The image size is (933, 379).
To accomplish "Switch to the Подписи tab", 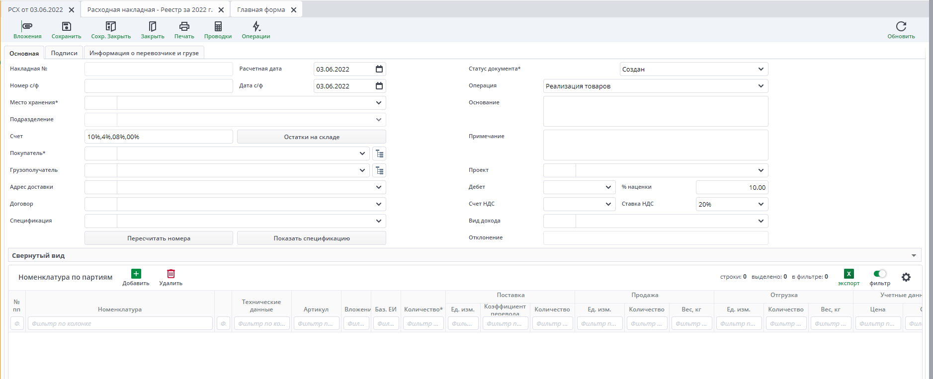I will (64, 53).
